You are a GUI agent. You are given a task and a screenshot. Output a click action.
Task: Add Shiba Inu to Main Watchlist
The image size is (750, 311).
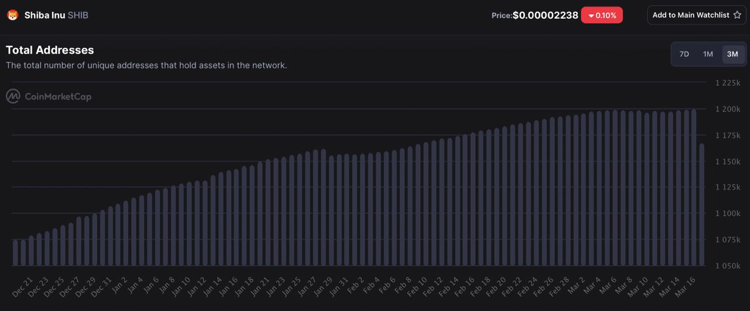697,15
